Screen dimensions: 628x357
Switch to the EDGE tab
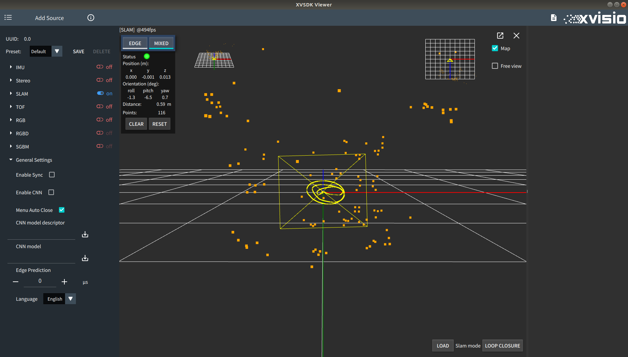click(135, 43)
